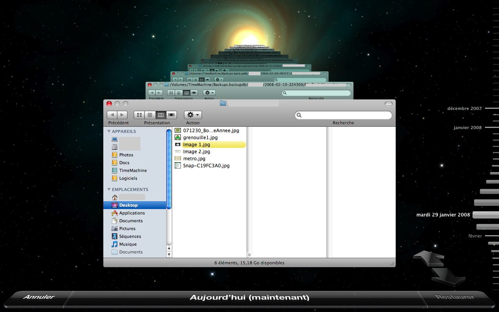Click the search field in the 2008-02-10 window
Screen dimensions: 499x312
pyautogui.click(x=316, y=93)
